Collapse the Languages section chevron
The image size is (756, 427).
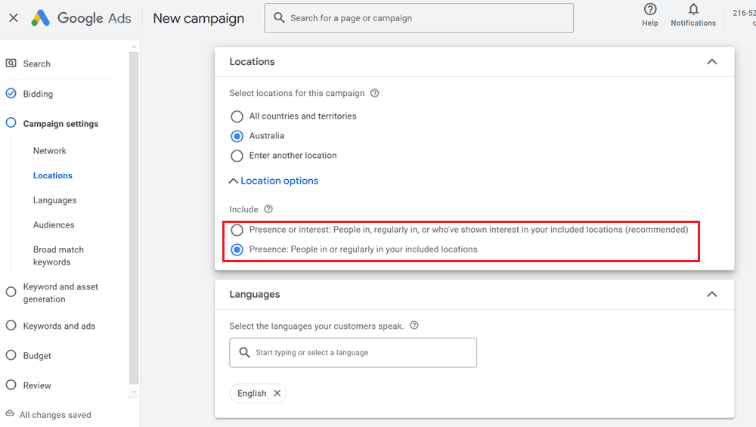coord(711,294)
